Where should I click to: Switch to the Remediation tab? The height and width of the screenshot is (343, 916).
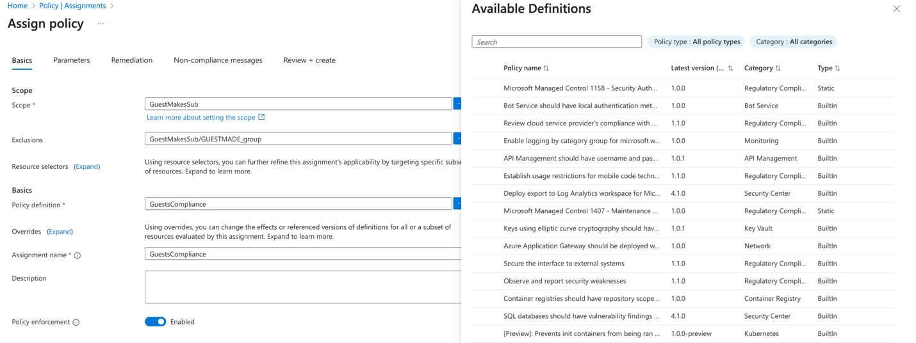131,60
